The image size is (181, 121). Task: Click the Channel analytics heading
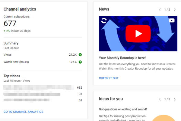(x=20, y=9)
